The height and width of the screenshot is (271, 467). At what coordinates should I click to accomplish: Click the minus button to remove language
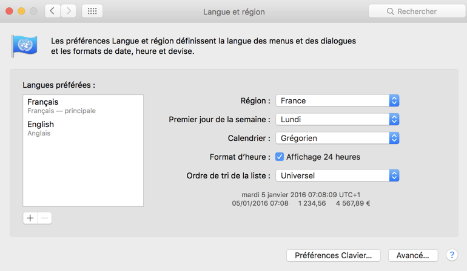pyautogui.click(x=44, y=218)
